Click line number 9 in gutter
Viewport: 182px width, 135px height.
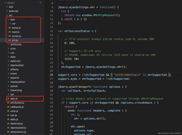(x=52, y=7)
